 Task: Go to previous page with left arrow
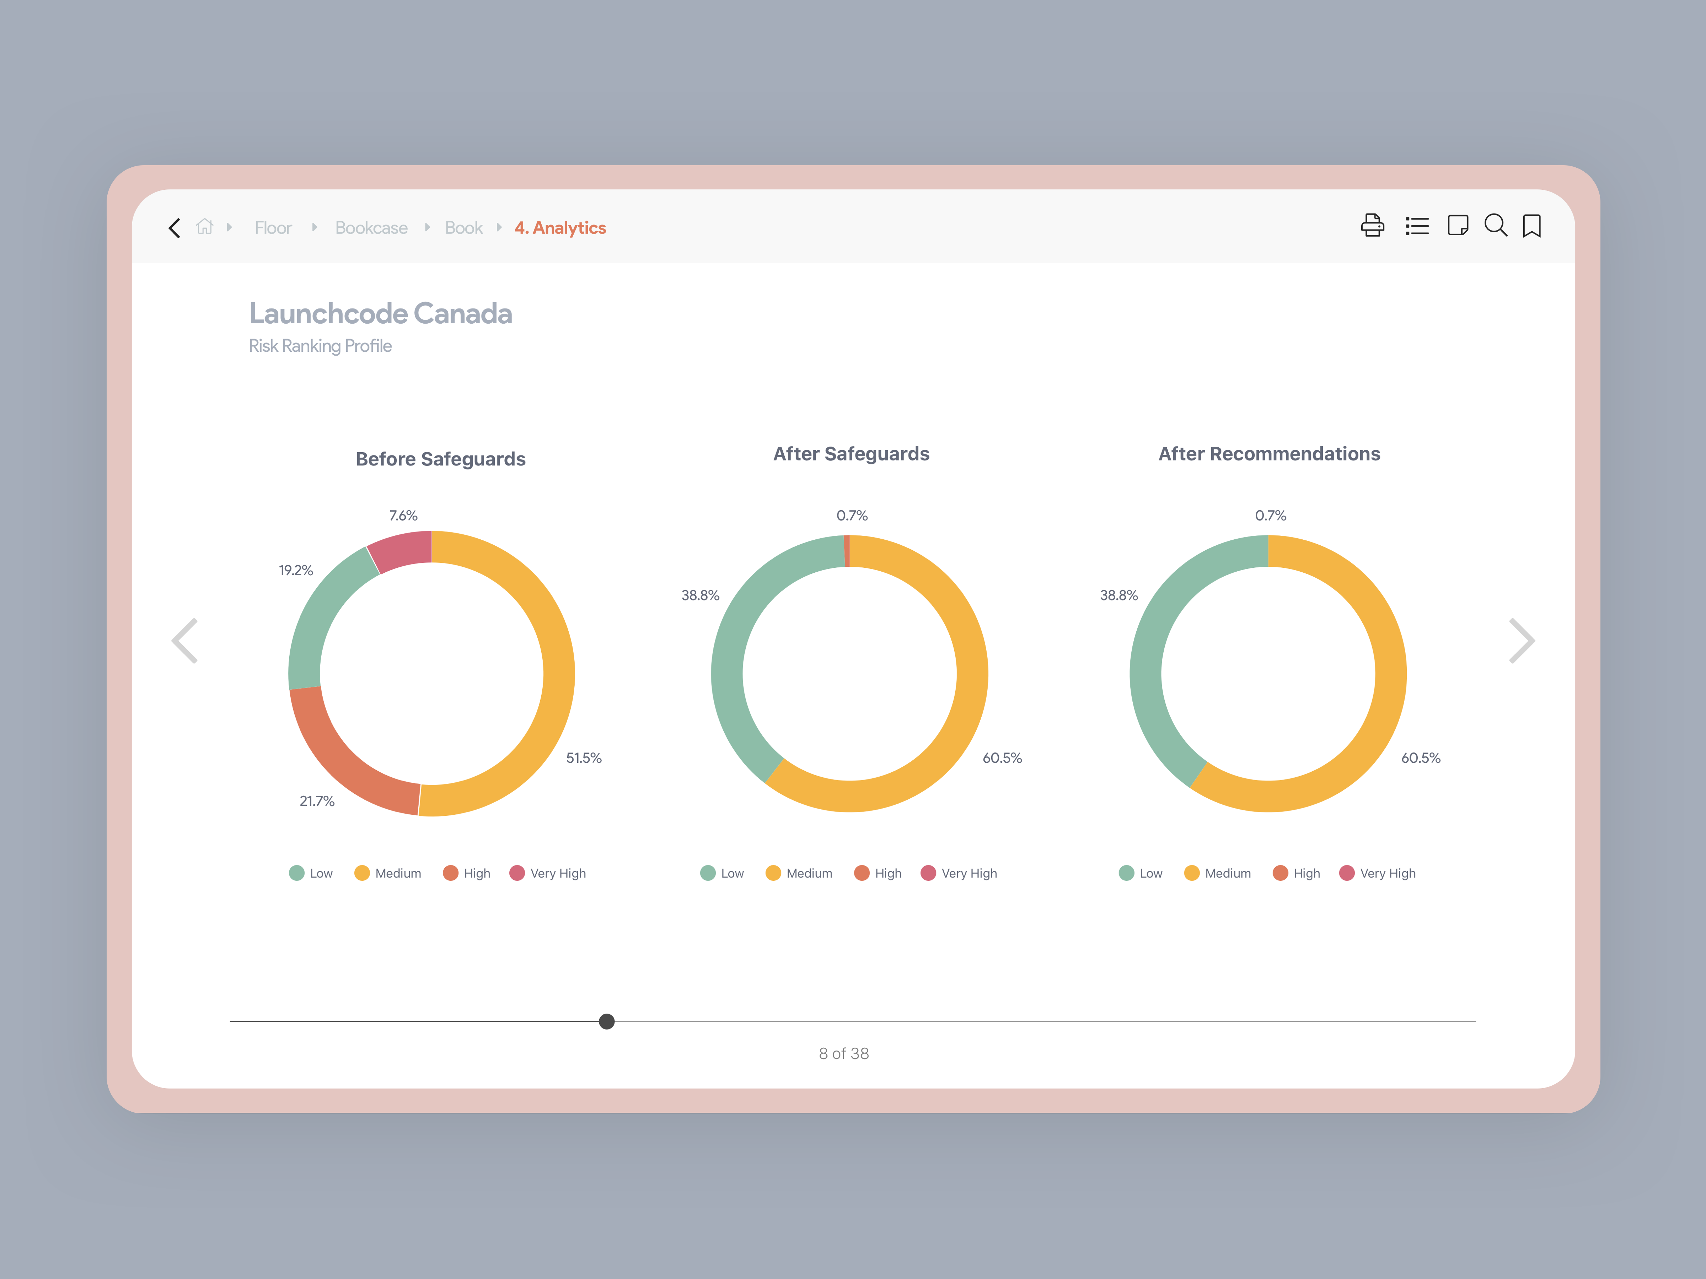[x=185, y=641]
